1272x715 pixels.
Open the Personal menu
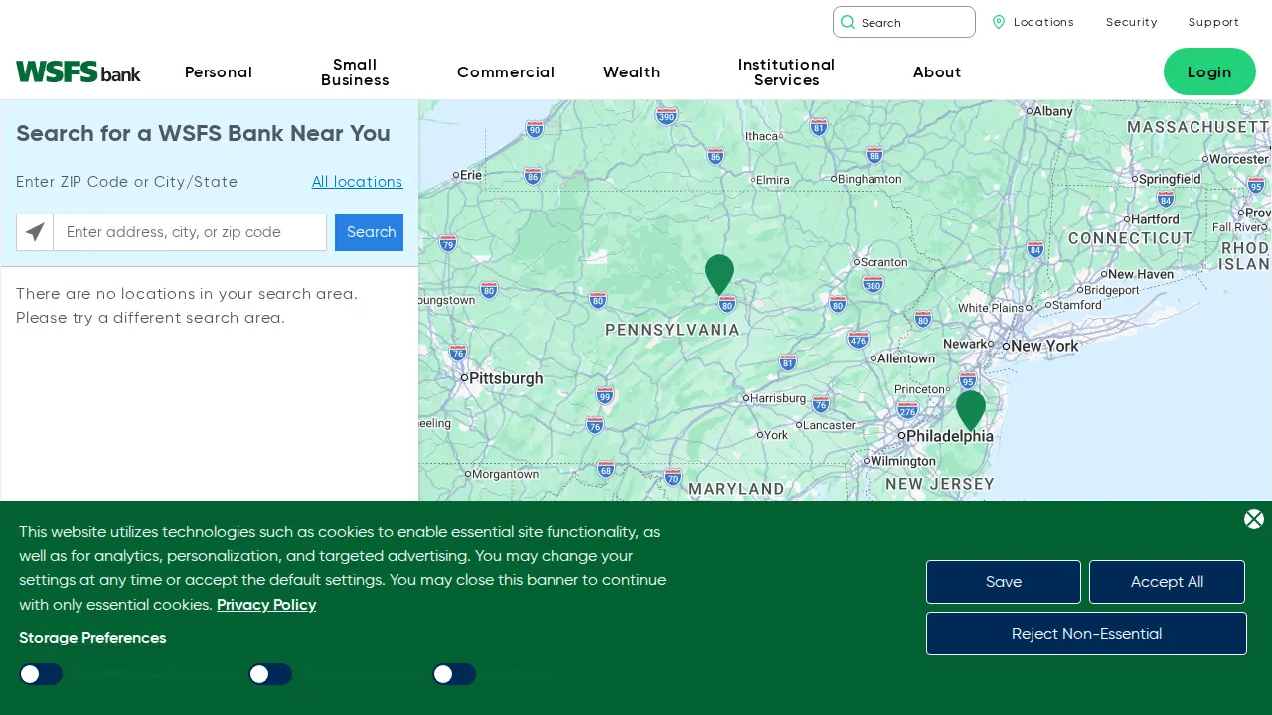click(x=219, y=72)
